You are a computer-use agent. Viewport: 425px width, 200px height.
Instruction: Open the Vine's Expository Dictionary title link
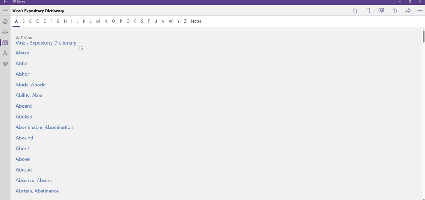[46, 43]
